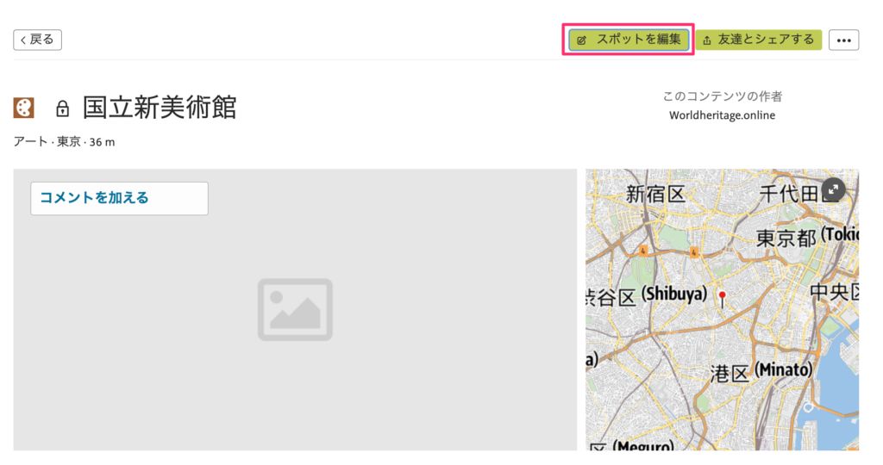The height and width of the screenshot is (465, 883).
Task: Click the 東京都 map label
Action: pos(786,238)
